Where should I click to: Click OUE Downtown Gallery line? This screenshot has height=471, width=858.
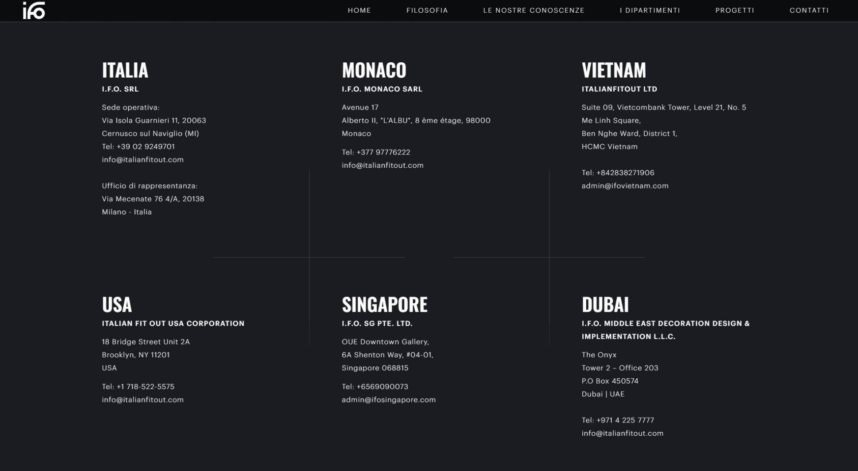[x=385, y=341]
